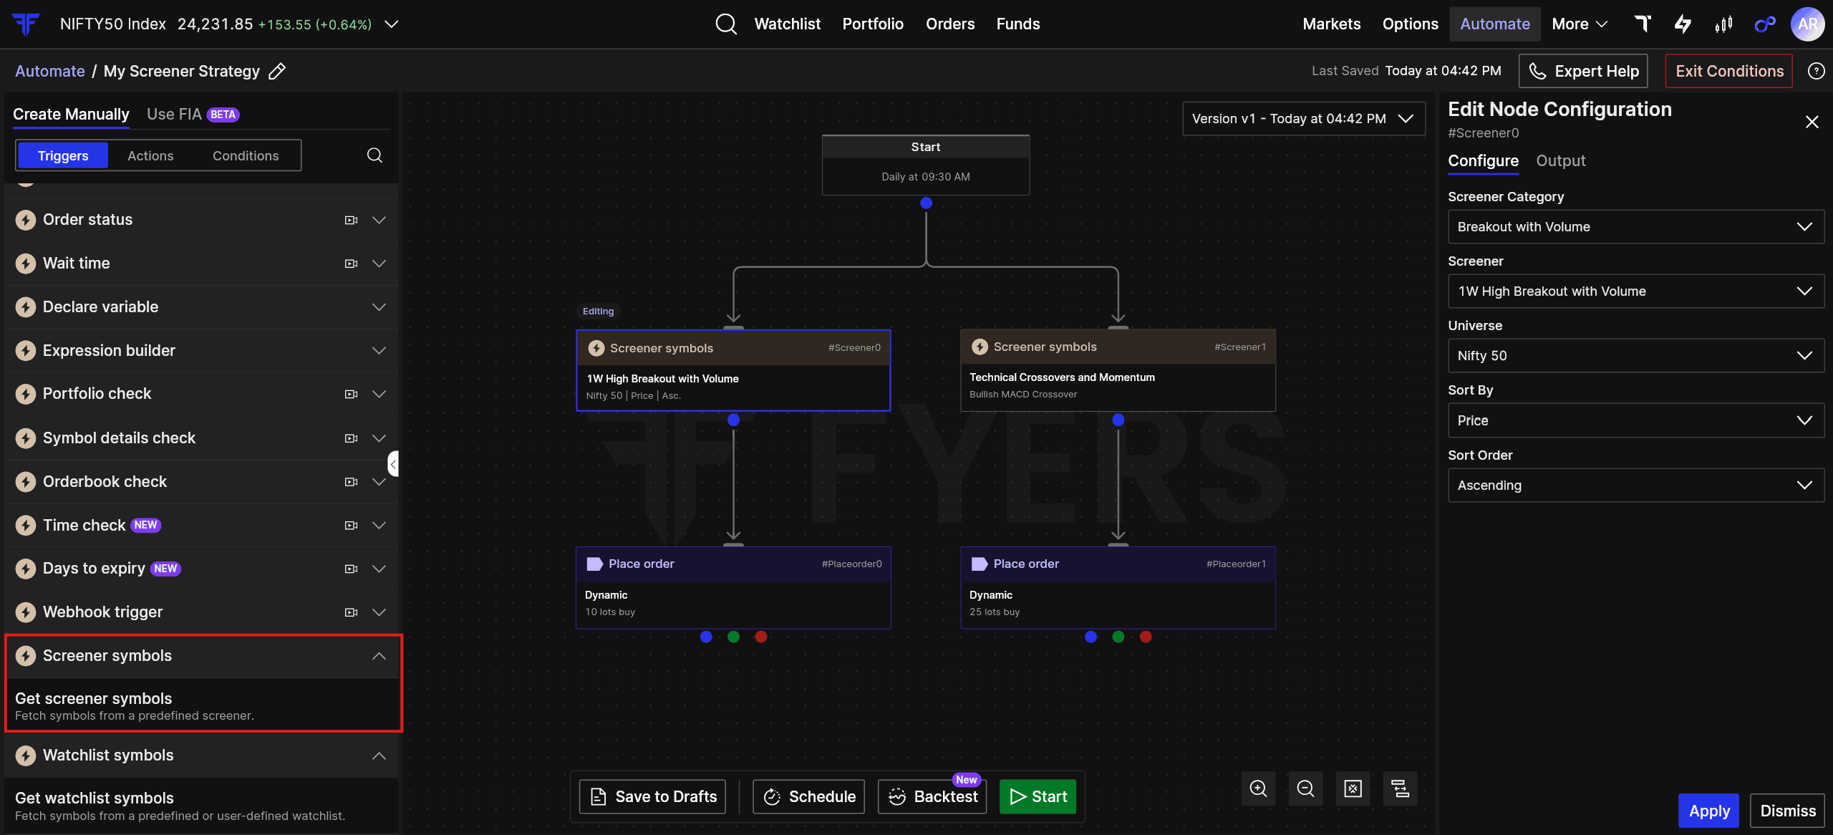This screenshot has height=835, width=1833.
Task: Collapse the Watchlist symbols section
Action: [x=379, y=756]
